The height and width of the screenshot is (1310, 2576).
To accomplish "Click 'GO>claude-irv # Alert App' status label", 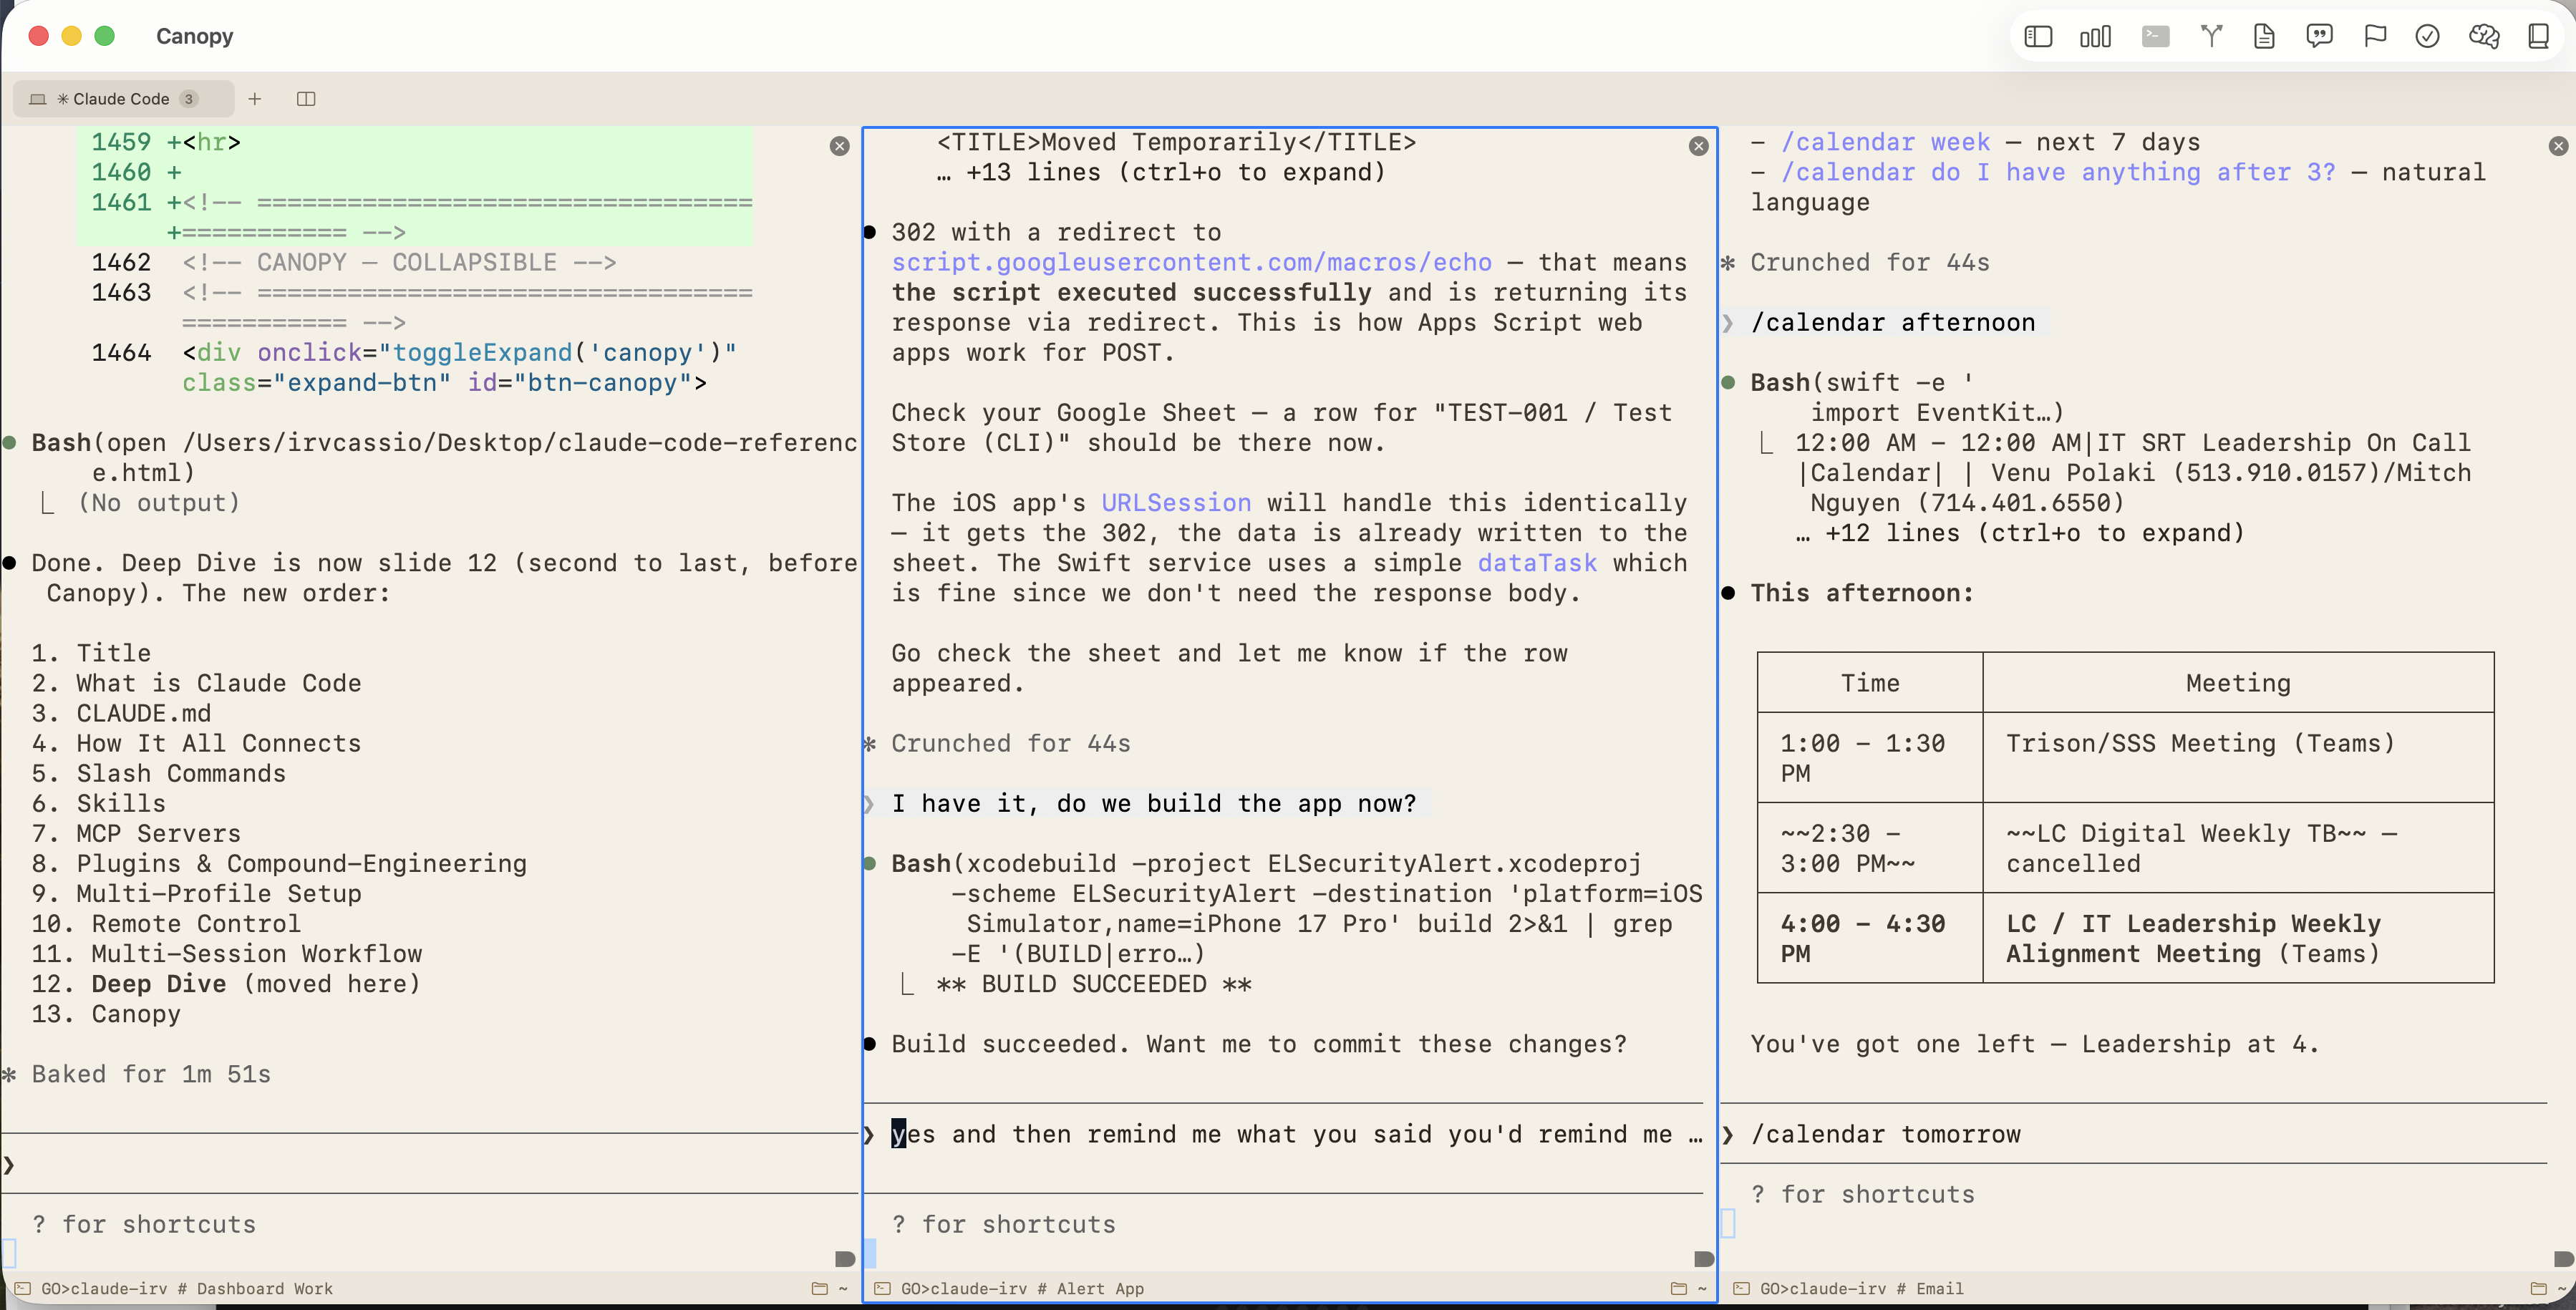I will coord(1022,1288).
